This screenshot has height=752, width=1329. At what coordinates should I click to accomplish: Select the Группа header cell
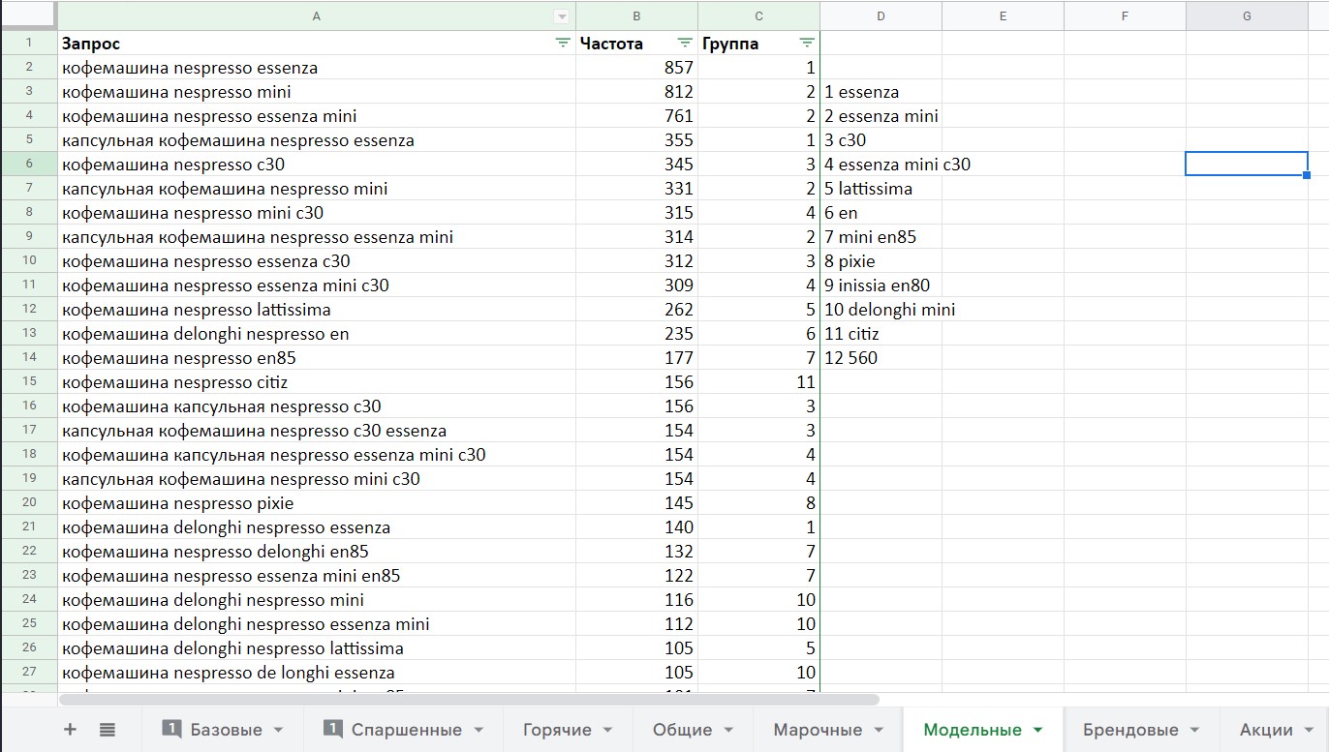click(758, 44)
